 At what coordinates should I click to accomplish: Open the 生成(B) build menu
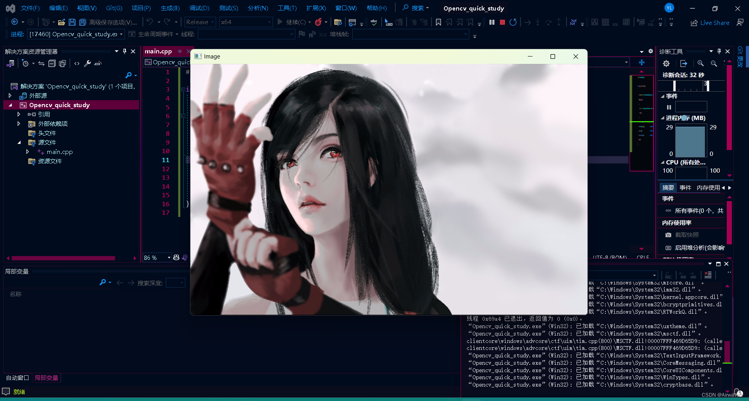pyautogui.click(x=170, y=8)
